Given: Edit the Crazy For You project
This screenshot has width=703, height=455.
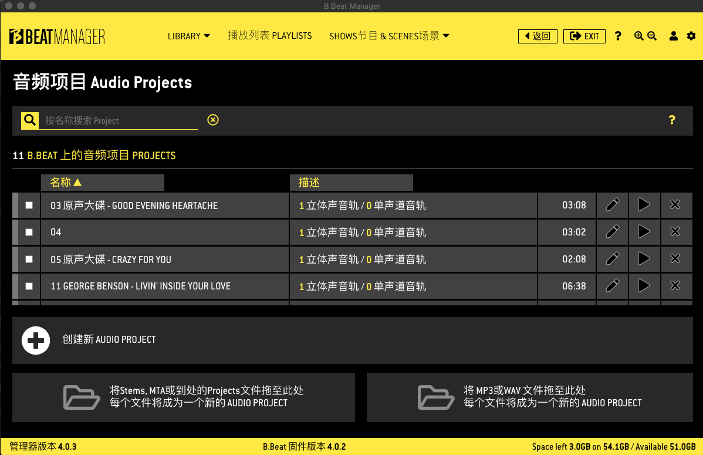Looking at the screenshot, I should point(613,259).
